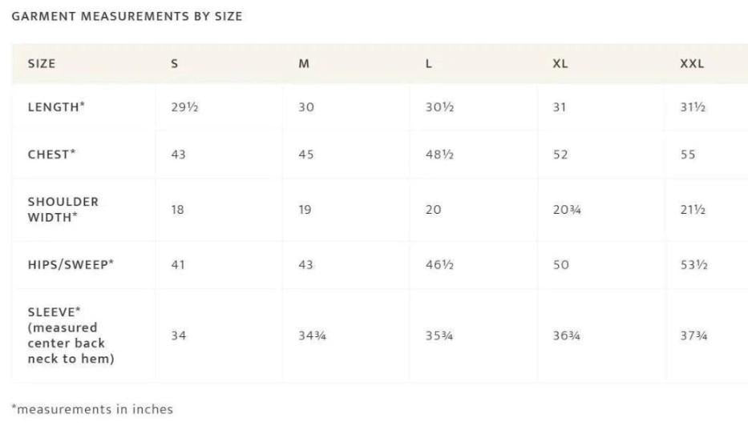Click the LENGTH row label
This screenshot has height=430, width=748.
pyautogui.click(x=56, y=106)
